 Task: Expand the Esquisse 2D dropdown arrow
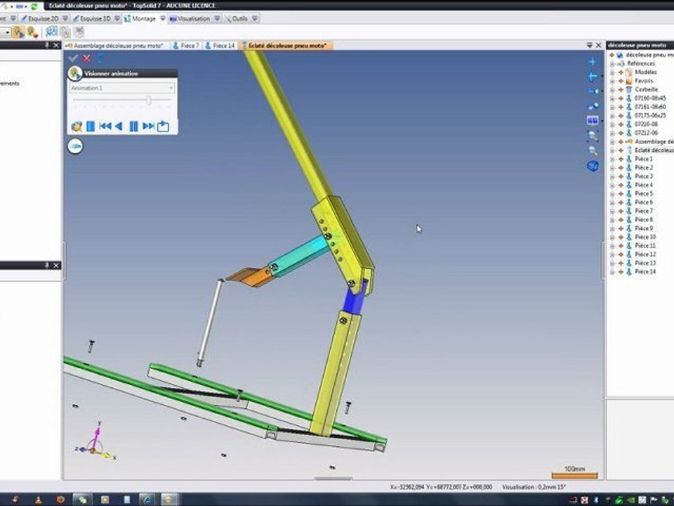[x=65, y=18]
